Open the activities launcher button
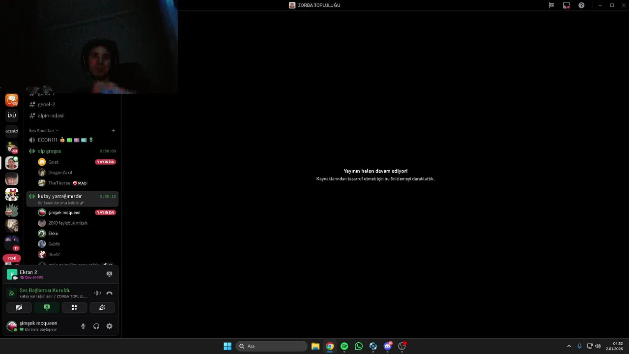Image resolution: width=629 pixels, height=354 pixels. tap(74, 307)
